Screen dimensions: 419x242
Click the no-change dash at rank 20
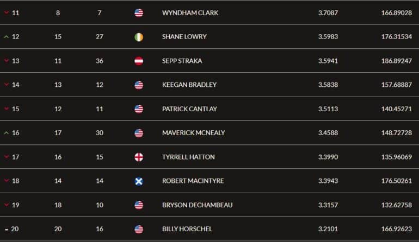point(7,230)
